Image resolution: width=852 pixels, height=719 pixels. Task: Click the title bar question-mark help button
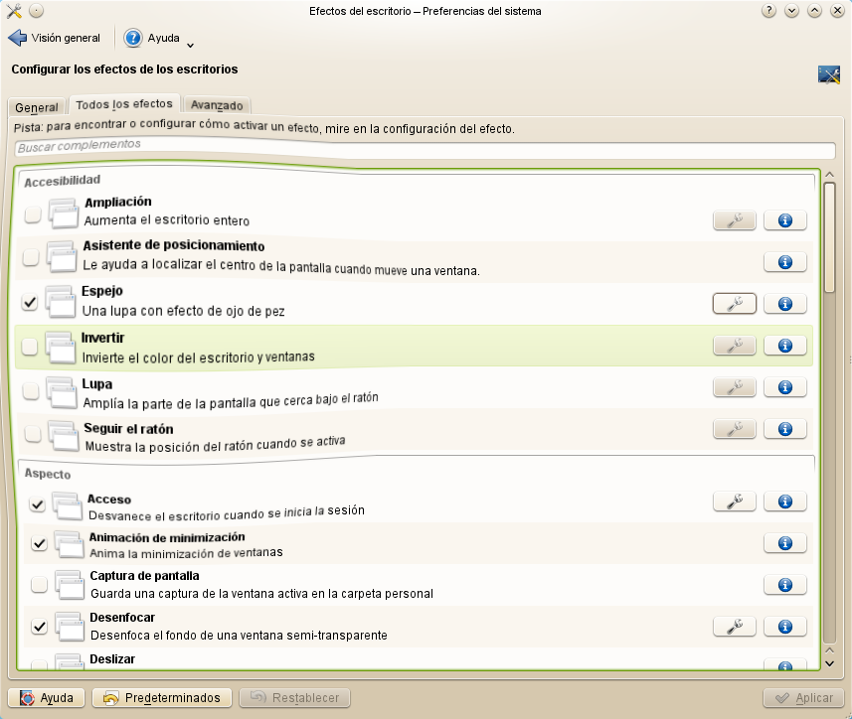(768, 11)
